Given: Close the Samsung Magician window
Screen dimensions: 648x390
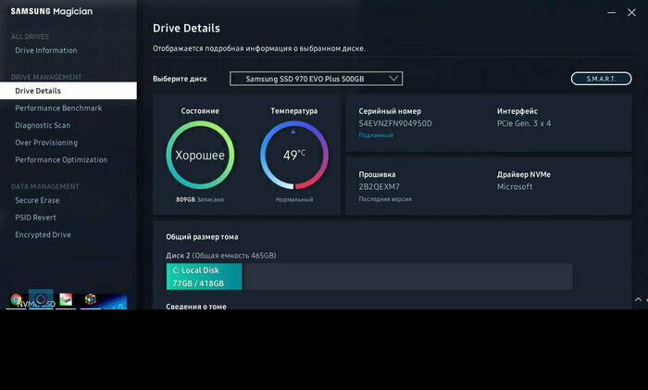Looking at the screenshot, I should tap(631, 12).
